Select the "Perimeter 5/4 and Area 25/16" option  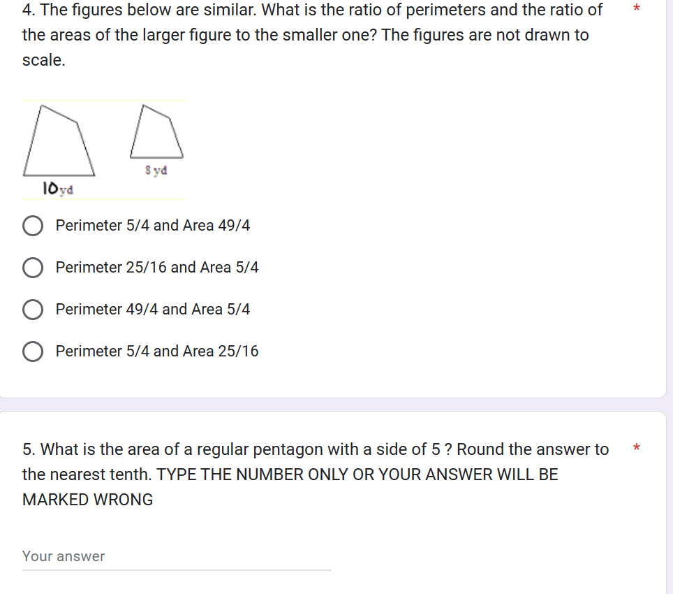pos(33,351)
